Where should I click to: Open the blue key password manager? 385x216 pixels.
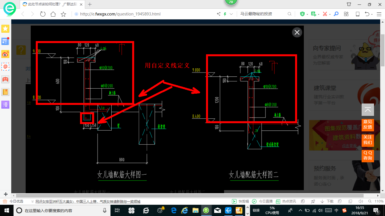[x=336, y=14]
